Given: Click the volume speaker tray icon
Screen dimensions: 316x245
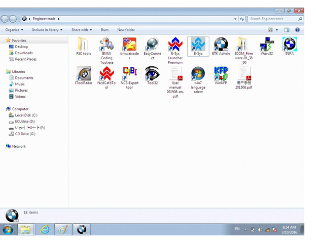Looking at the screenshot, I should click(x=260, y=230).
